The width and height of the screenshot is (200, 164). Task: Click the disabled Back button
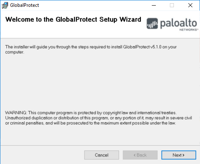click(140, 155)
